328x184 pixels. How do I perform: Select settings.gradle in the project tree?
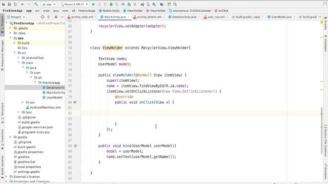point(27,172)
